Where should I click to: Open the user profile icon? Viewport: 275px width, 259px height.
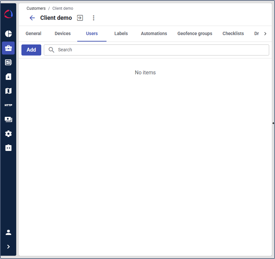(8, 232)
